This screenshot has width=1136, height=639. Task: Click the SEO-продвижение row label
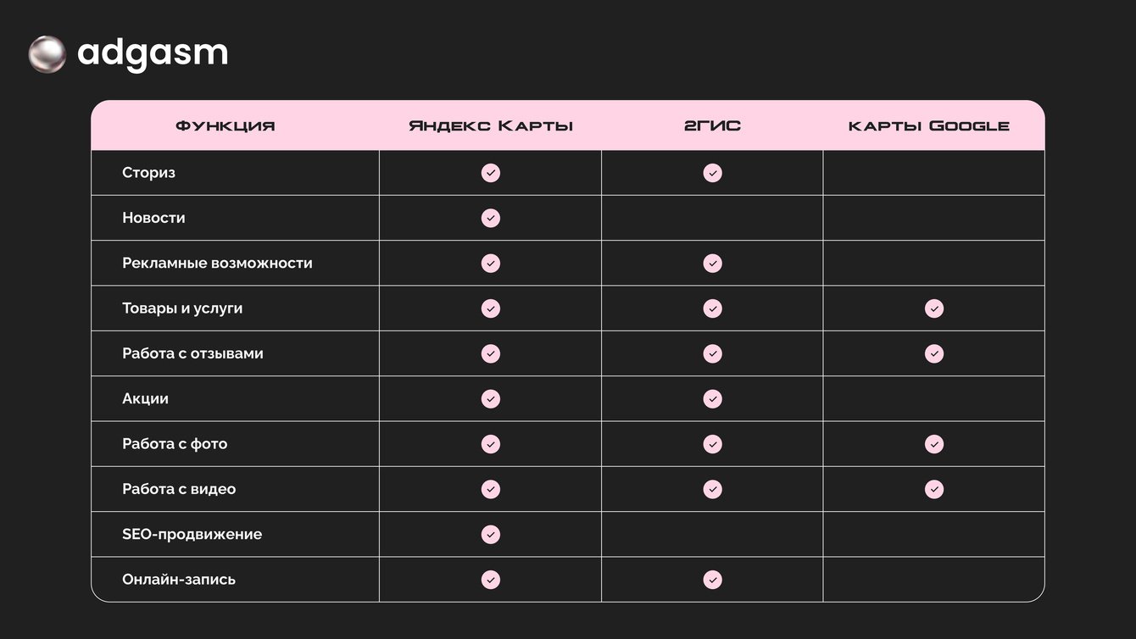192,535
